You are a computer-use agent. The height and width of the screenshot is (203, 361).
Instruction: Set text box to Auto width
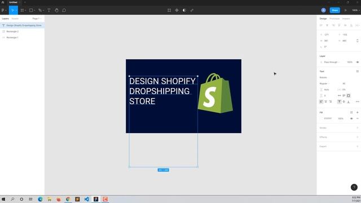click(340, 95)
